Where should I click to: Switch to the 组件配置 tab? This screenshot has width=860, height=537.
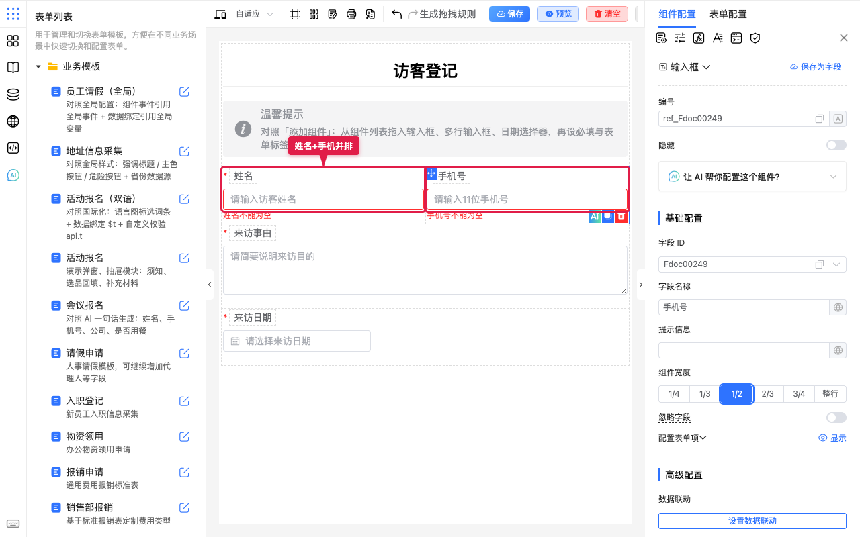(x=677, y=14)
